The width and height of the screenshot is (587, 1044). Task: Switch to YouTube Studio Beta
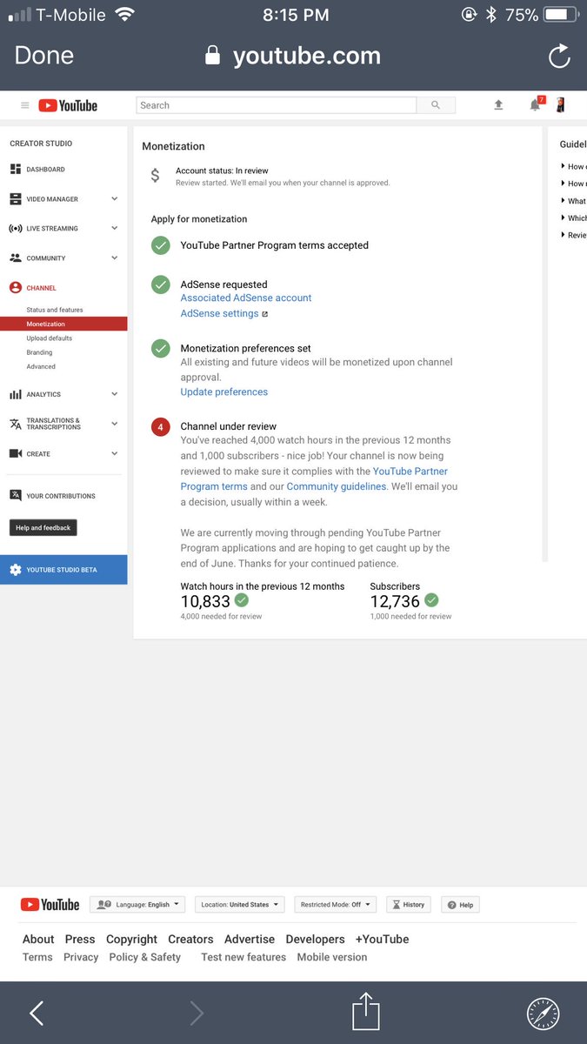point(63,570)
